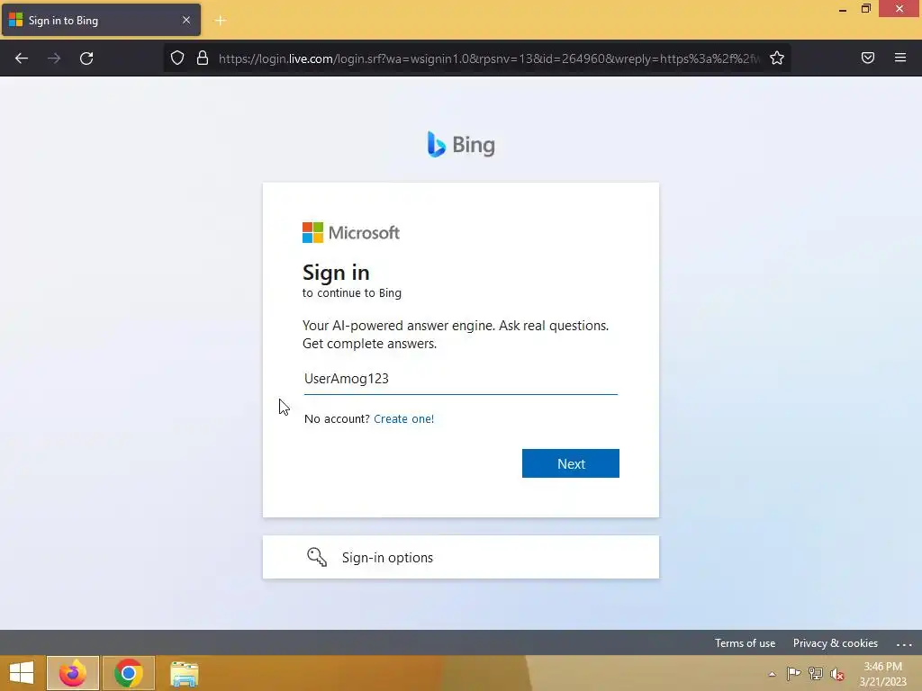Open the Windows Start button

click(x=22, y=673)
